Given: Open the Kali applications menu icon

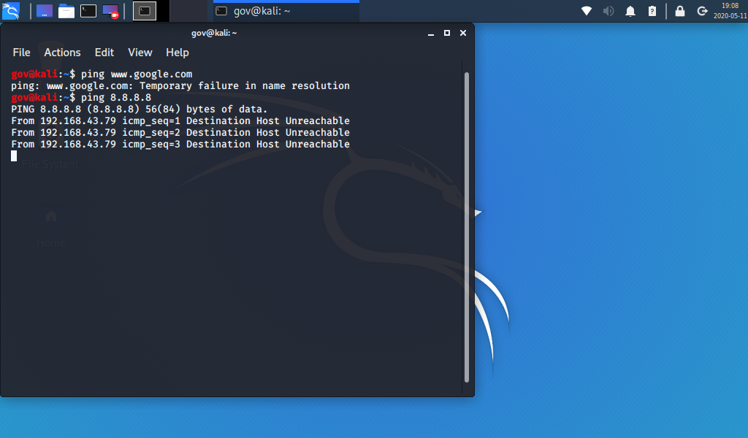Looking at the screenshot, I should 10,10.
